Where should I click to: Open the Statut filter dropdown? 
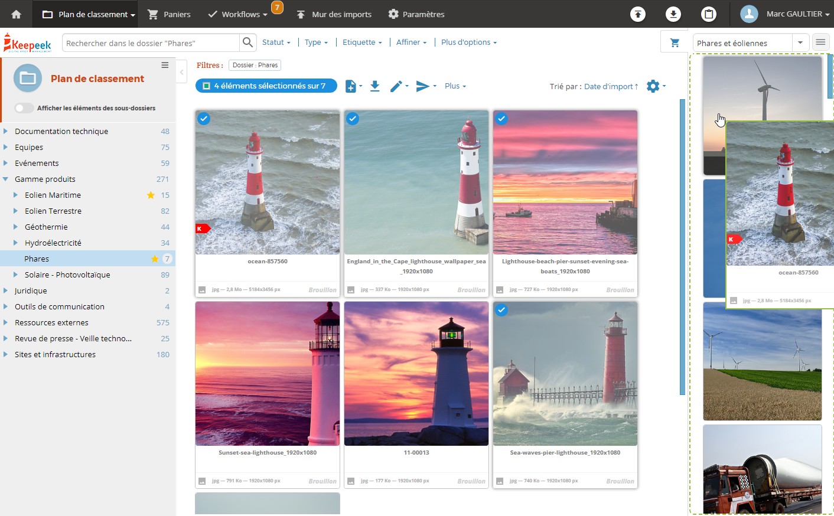(x=276, y=43)
